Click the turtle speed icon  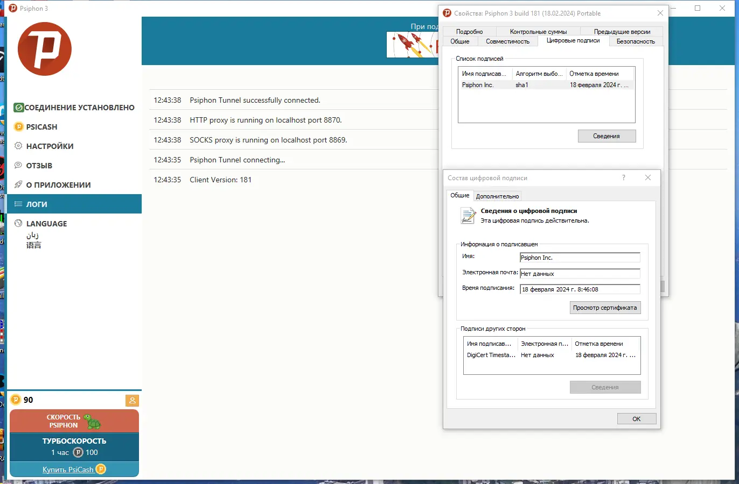(x=93, y=422)
